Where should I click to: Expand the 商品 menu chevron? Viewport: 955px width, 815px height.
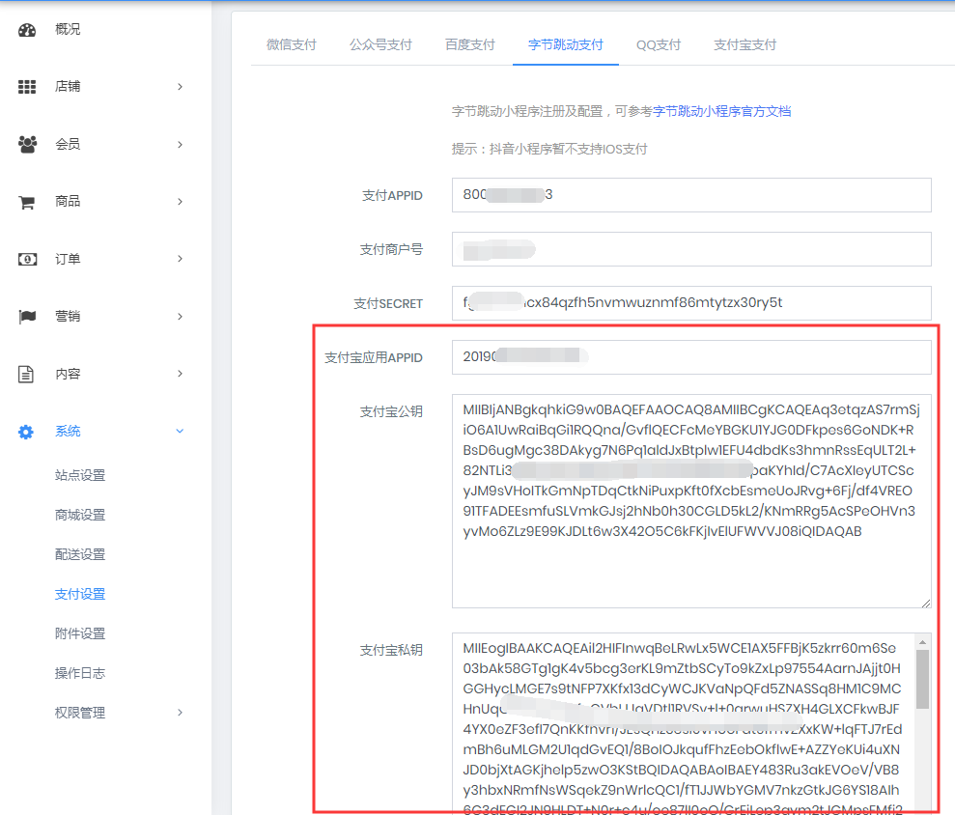(x=180, y=202)
